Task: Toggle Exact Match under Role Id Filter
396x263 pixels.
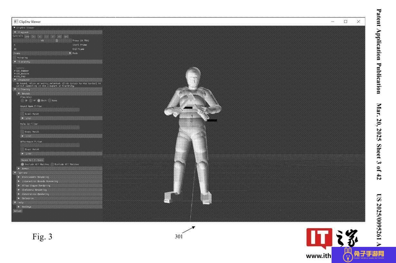Action: click(x=23, y=132)
